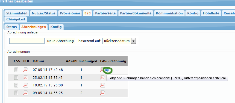This screenshot has width=235, height=103.
Task: Open the Provisionen tab
Action: pos(70,13)
